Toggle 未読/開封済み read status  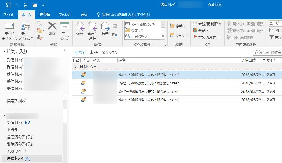pos(207,24)
